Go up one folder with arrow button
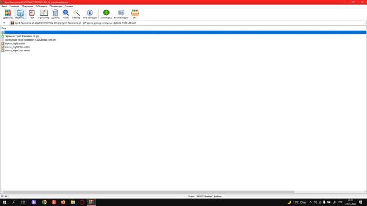Viewport: 367px width, 206px height. click(x=4, y=23)
